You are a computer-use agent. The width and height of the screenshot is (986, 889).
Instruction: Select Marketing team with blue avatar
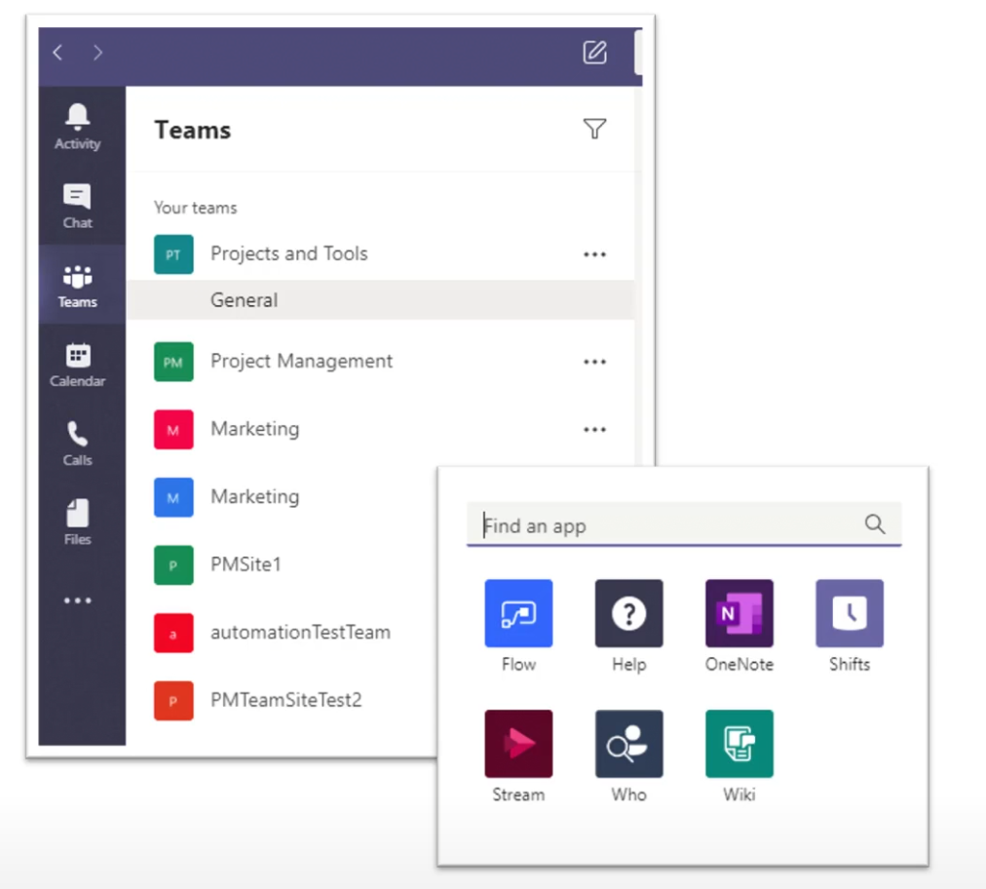(x=254, y=497)
